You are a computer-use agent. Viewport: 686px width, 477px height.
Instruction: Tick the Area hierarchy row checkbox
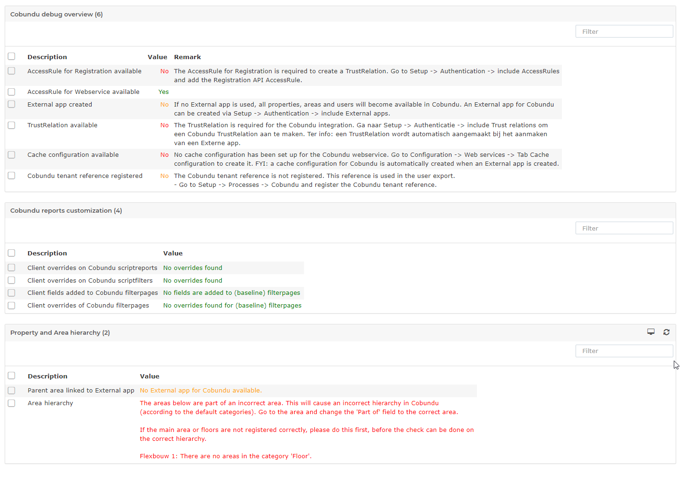click(12, 403)
